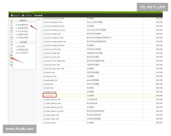Open the index.htm template file
The width and height of the screenshot is (171, 136).
(50, 96)
